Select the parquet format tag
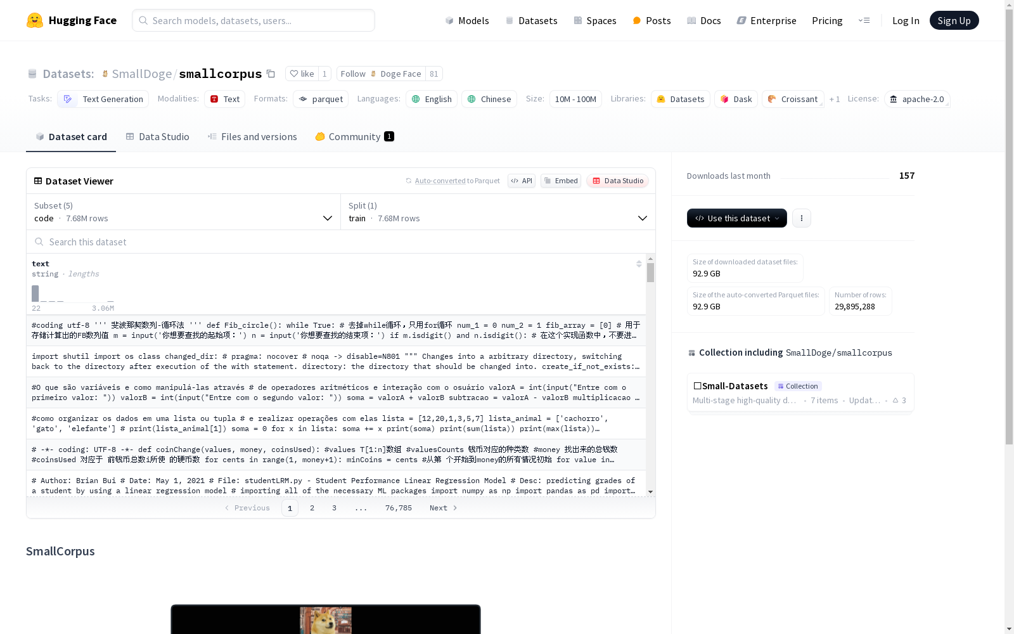The image size is (1014, 634). point(321,99)
